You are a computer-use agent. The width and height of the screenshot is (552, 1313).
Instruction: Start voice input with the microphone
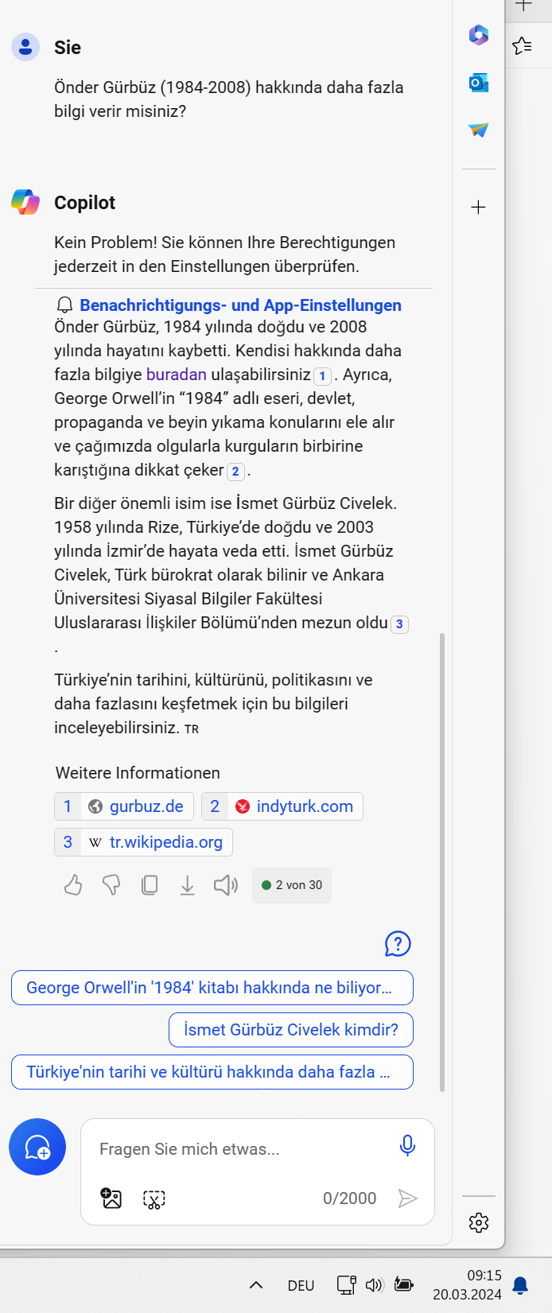coord(407,1146)
